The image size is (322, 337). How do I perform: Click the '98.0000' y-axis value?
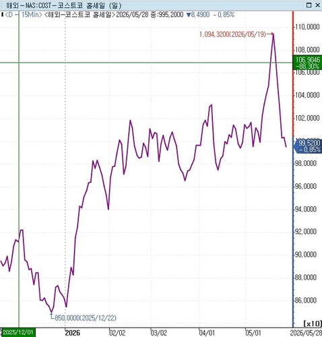pos(306,163)
